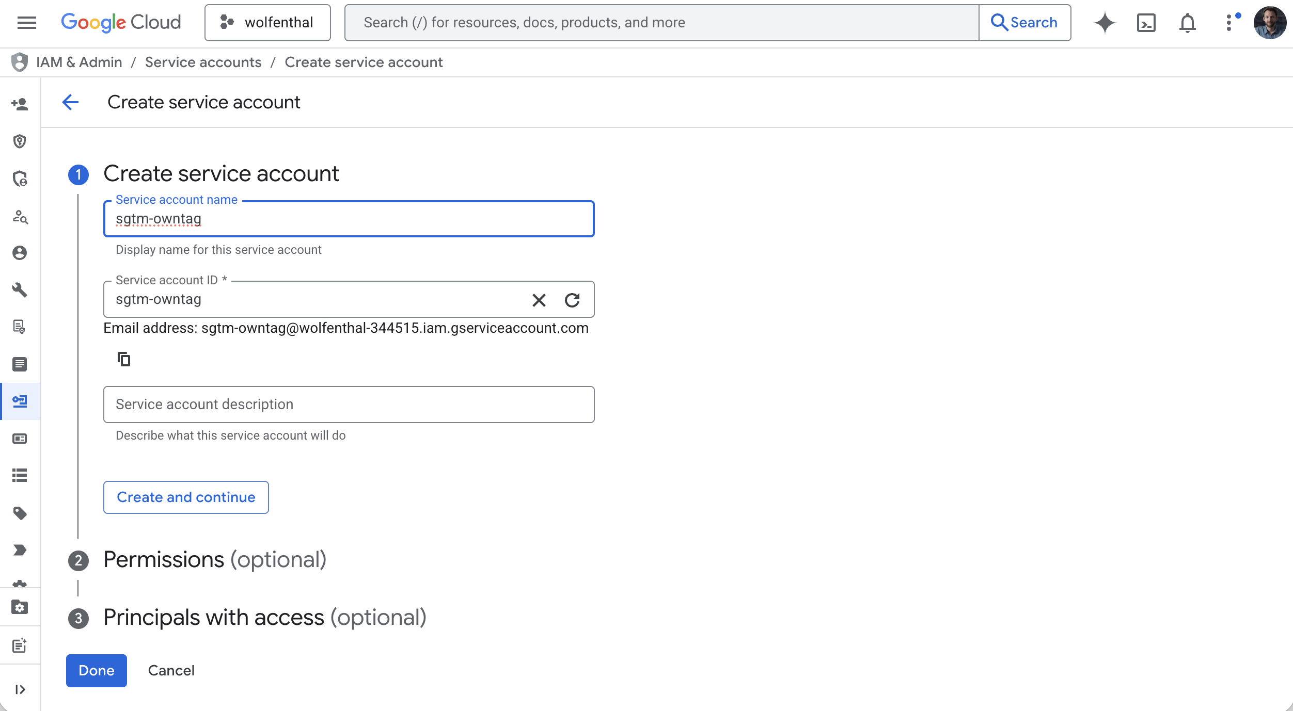Click the blue Done button

96,670
